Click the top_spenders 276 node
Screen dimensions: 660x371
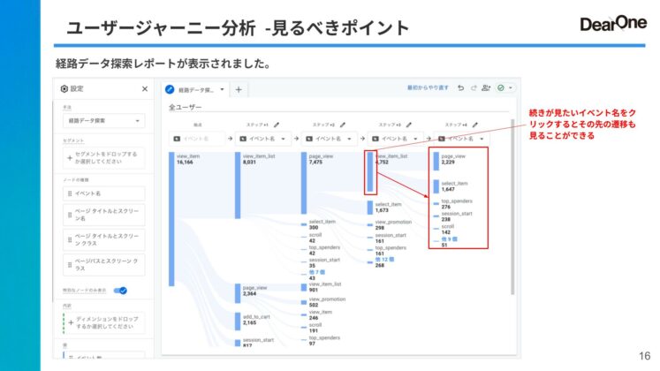pyautogui.click(x=436, y=204)
